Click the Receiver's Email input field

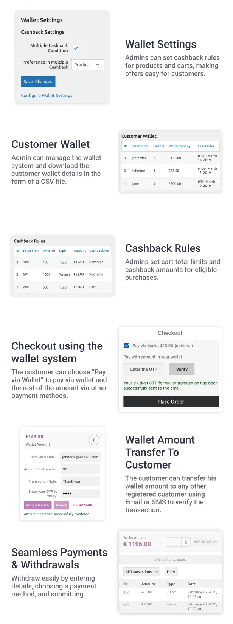coord(80,457)
